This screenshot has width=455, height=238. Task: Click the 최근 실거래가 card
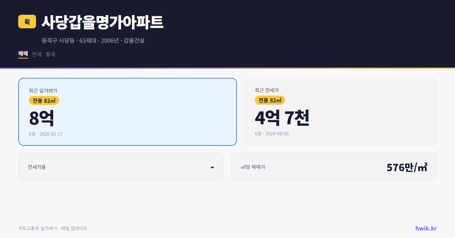pyautogui.click(x=127, y=111)
